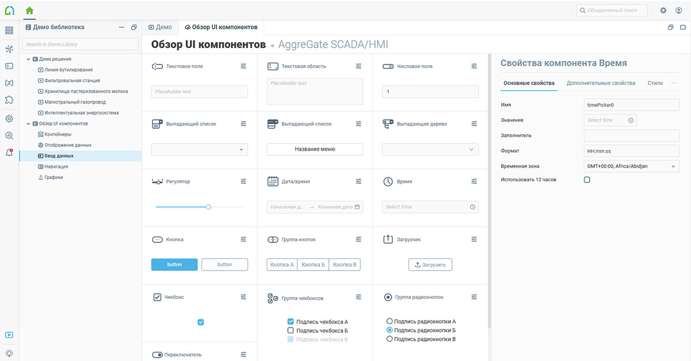Click the Формат input field
Viewport: 691px width, 361px height.
632,151
